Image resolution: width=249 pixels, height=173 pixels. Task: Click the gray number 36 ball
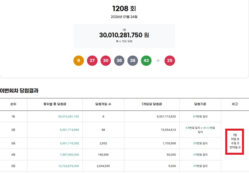119,61
